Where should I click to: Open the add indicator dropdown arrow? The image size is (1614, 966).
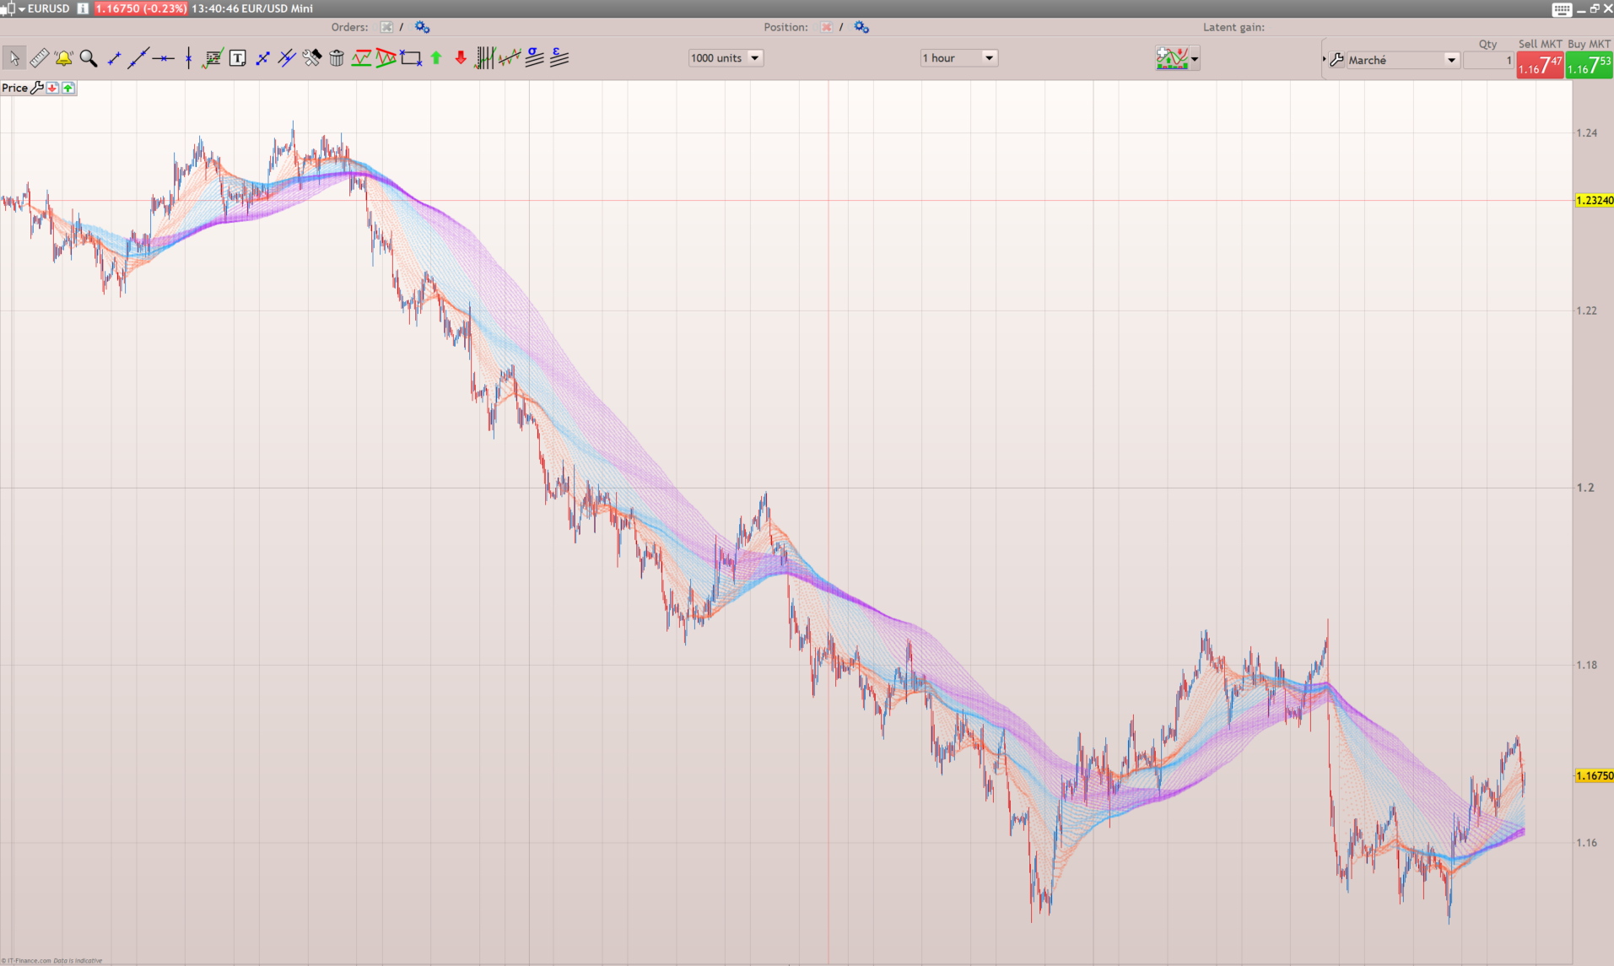[x=1195, y=59]
